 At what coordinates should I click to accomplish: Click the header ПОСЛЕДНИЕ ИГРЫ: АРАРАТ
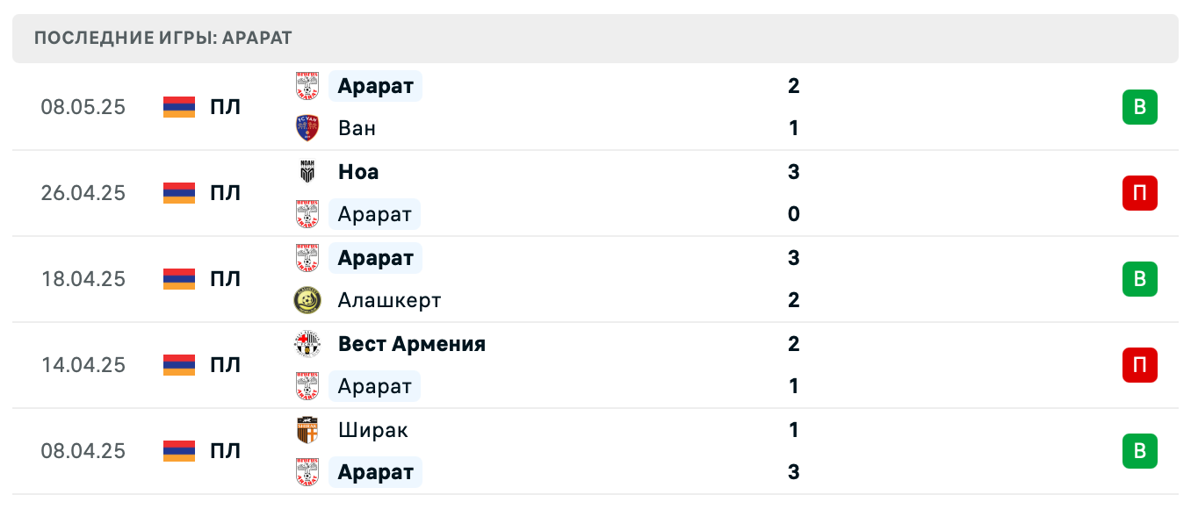coord(163,38)
